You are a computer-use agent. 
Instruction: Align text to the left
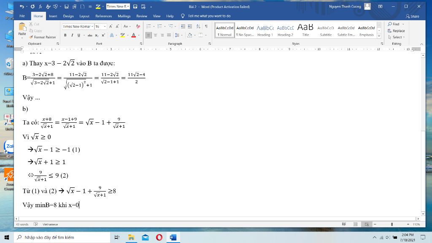click(x=148, y=35)
